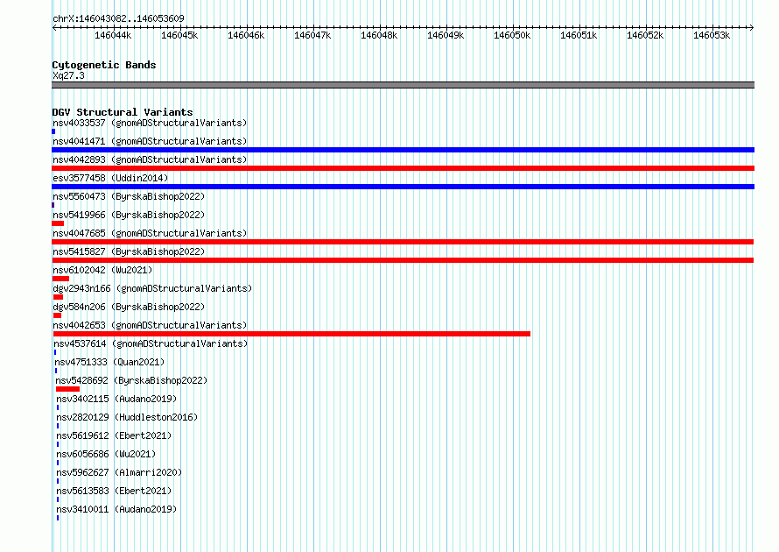Select the blue bar of nsv4041471
The image size is (779, 552).
(x=403, y=150)
